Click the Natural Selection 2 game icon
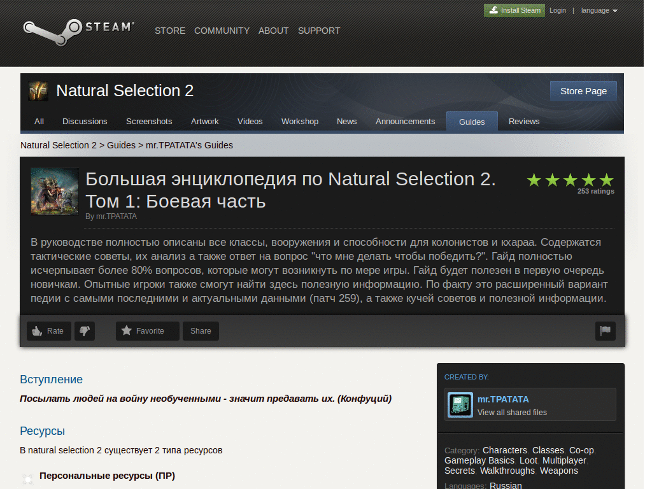 pyautogui.click(x=38, y=91)
